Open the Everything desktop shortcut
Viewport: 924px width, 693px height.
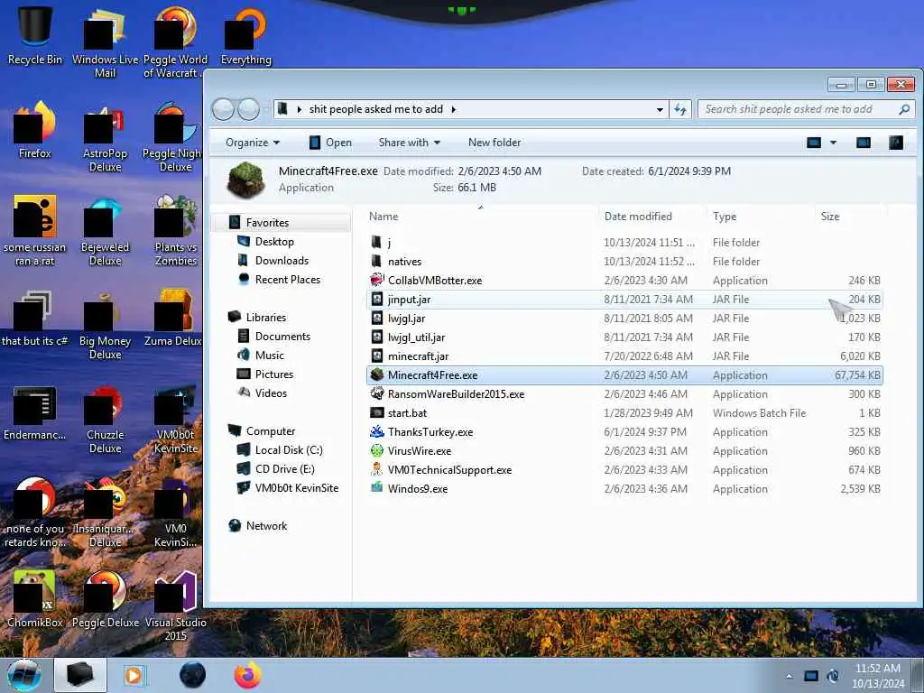click(245, 35)
